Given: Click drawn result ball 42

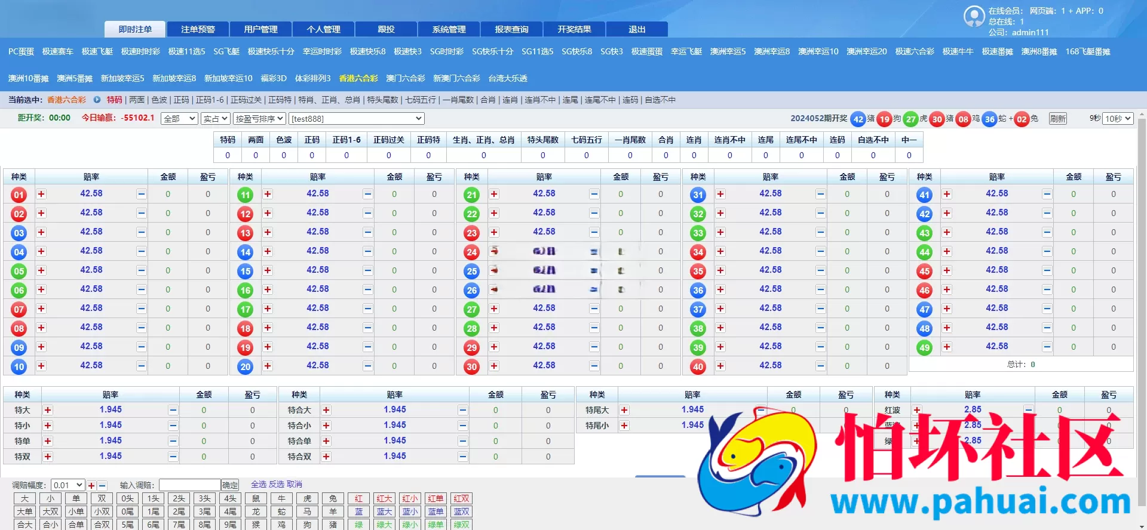Looking at the screenshot, I should point(858,119).
